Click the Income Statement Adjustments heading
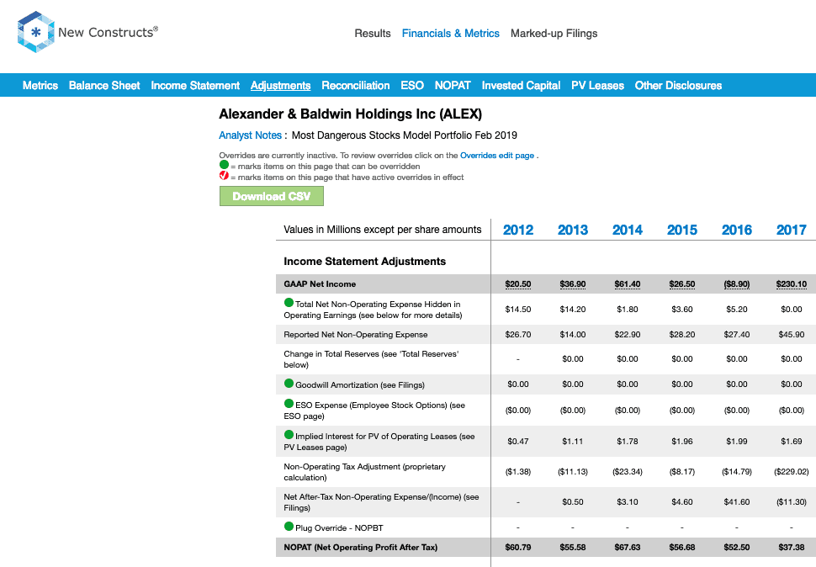The width and height of the screenshot is (816, 567). [364, 261]
